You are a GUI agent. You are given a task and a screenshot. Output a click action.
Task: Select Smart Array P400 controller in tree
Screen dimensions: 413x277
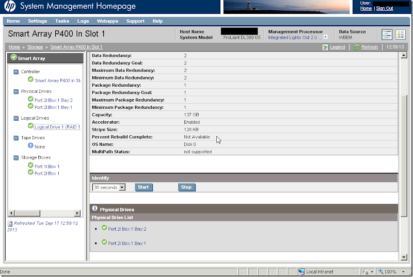point(58,81)
